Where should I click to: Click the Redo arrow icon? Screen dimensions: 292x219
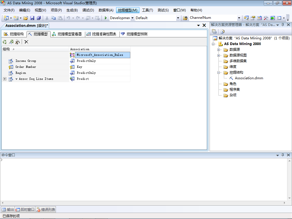[78, 18]
